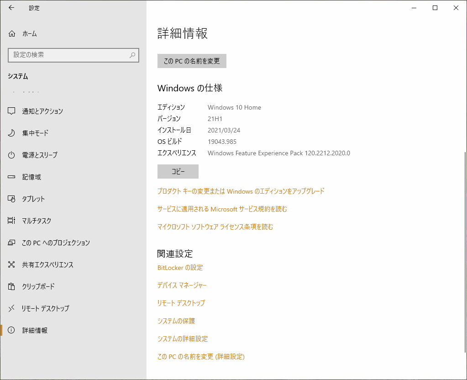The height and width of the screenshot is (380, 467).
Task: Click the クリップボード clipboard icon
Action: 11,286
